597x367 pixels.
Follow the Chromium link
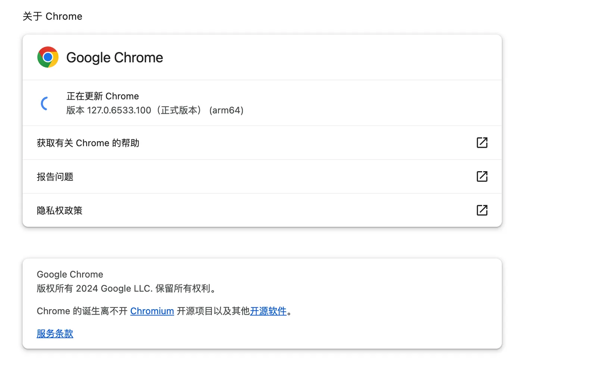pos(152,311)
